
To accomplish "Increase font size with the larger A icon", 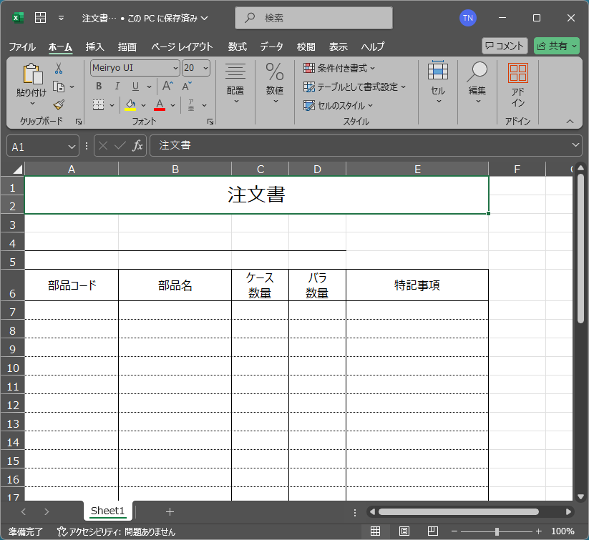I will click(x=167, y=87).
